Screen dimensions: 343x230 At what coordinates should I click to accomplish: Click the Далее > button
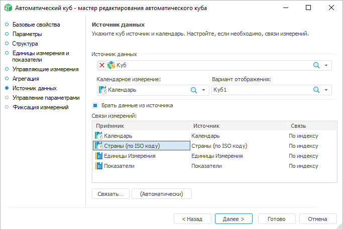(234, 219)
